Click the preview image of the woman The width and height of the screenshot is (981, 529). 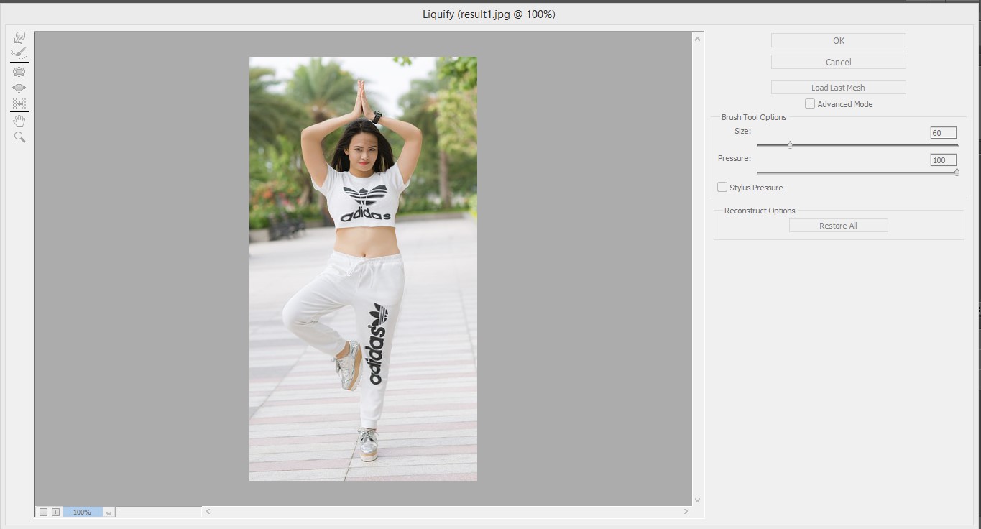[x=363, y=269]
